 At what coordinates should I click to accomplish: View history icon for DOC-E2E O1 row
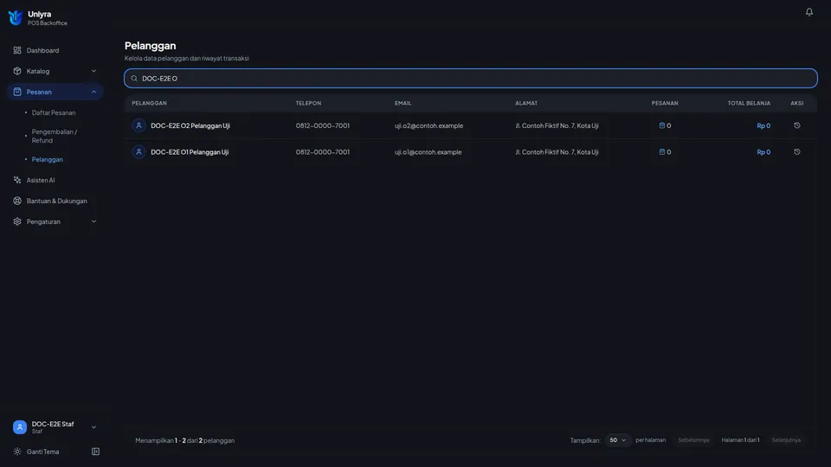tap(796, 152)
